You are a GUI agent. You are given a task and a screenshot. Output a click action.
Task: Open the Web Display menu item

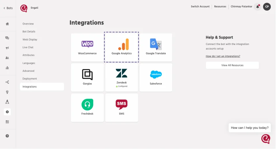[x=30, y=39]
